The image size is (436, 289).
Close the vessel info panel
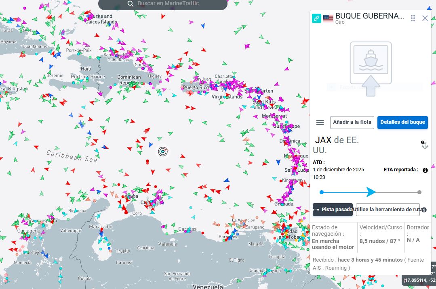click(x=425, y=18)
